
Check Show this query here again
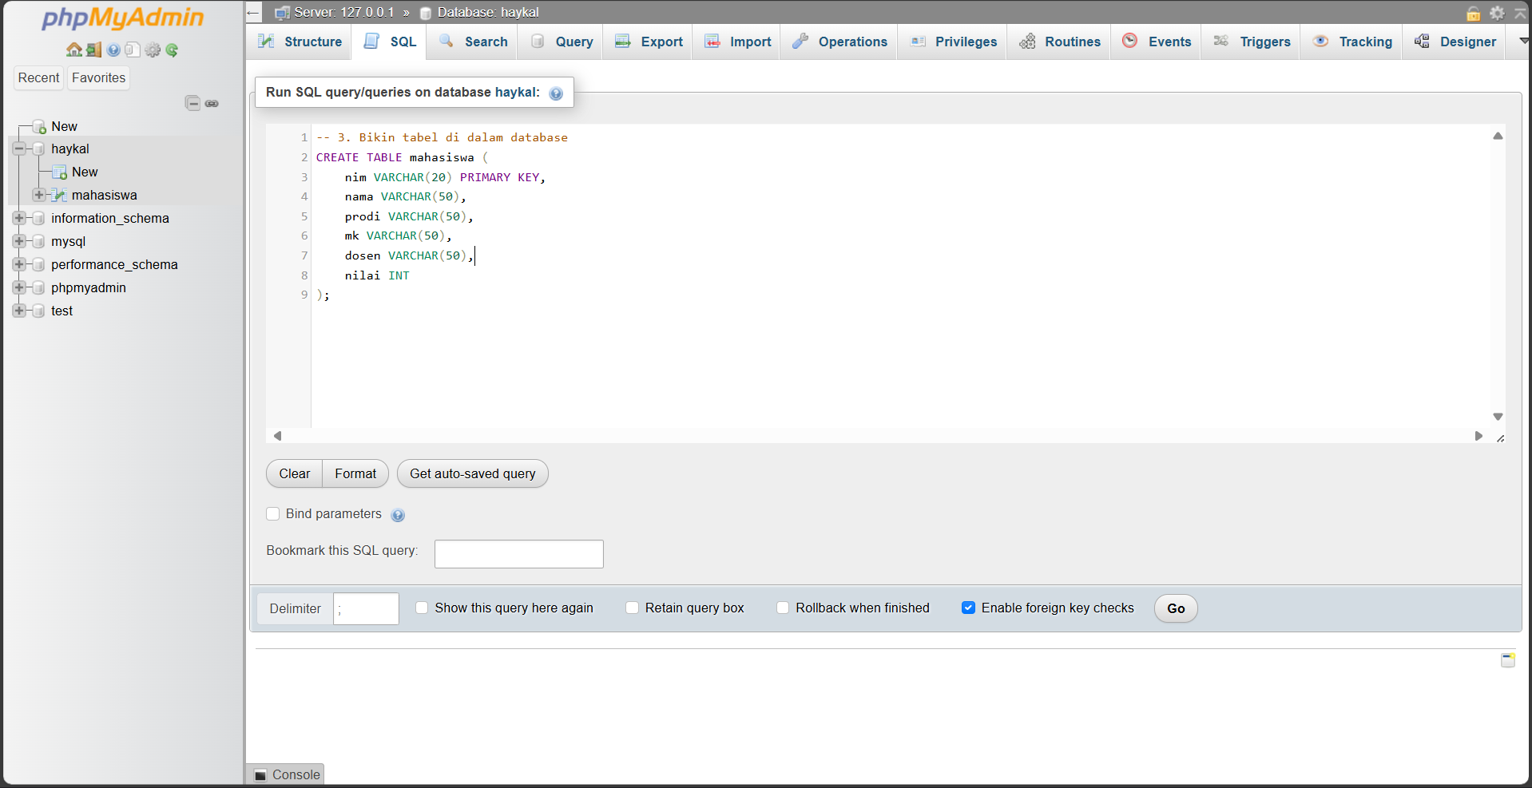pyautogui.click(x=422, y=608)
